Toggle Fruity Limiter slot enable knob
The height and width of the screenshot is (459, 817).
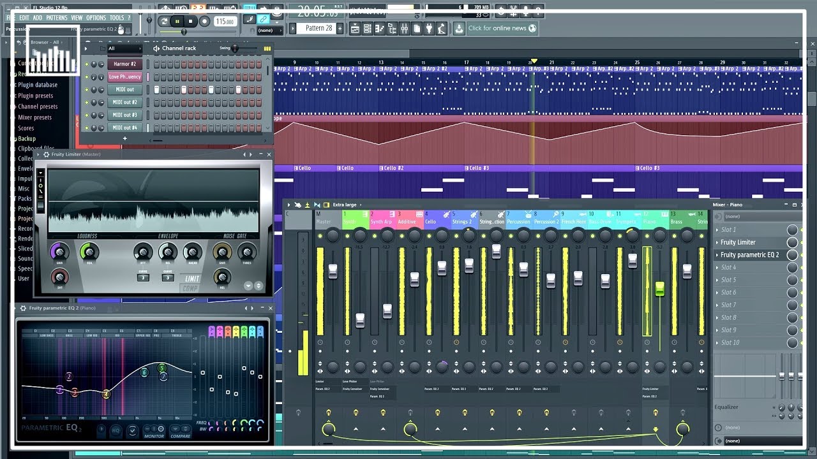pos(792,242)
